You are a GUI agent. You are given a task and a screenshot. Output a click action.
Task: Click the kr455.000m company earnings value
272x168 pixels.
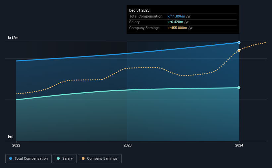[177, 28]
